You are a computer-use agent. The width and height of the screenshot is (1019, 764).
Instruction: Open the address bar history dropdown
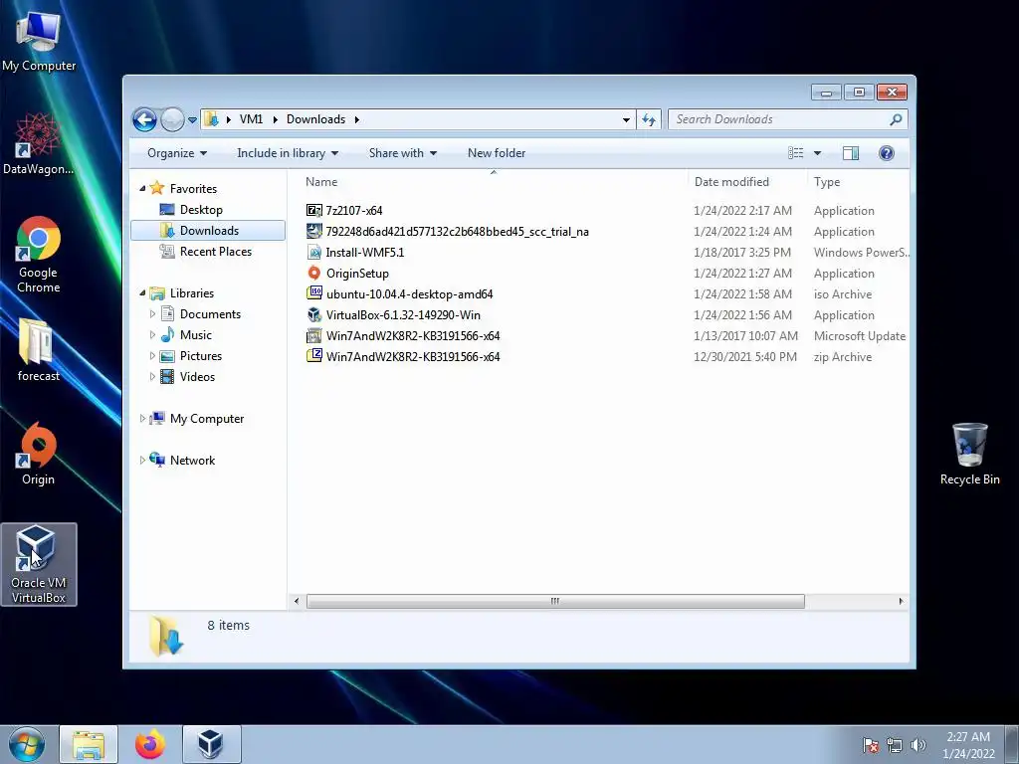(626, 120)
